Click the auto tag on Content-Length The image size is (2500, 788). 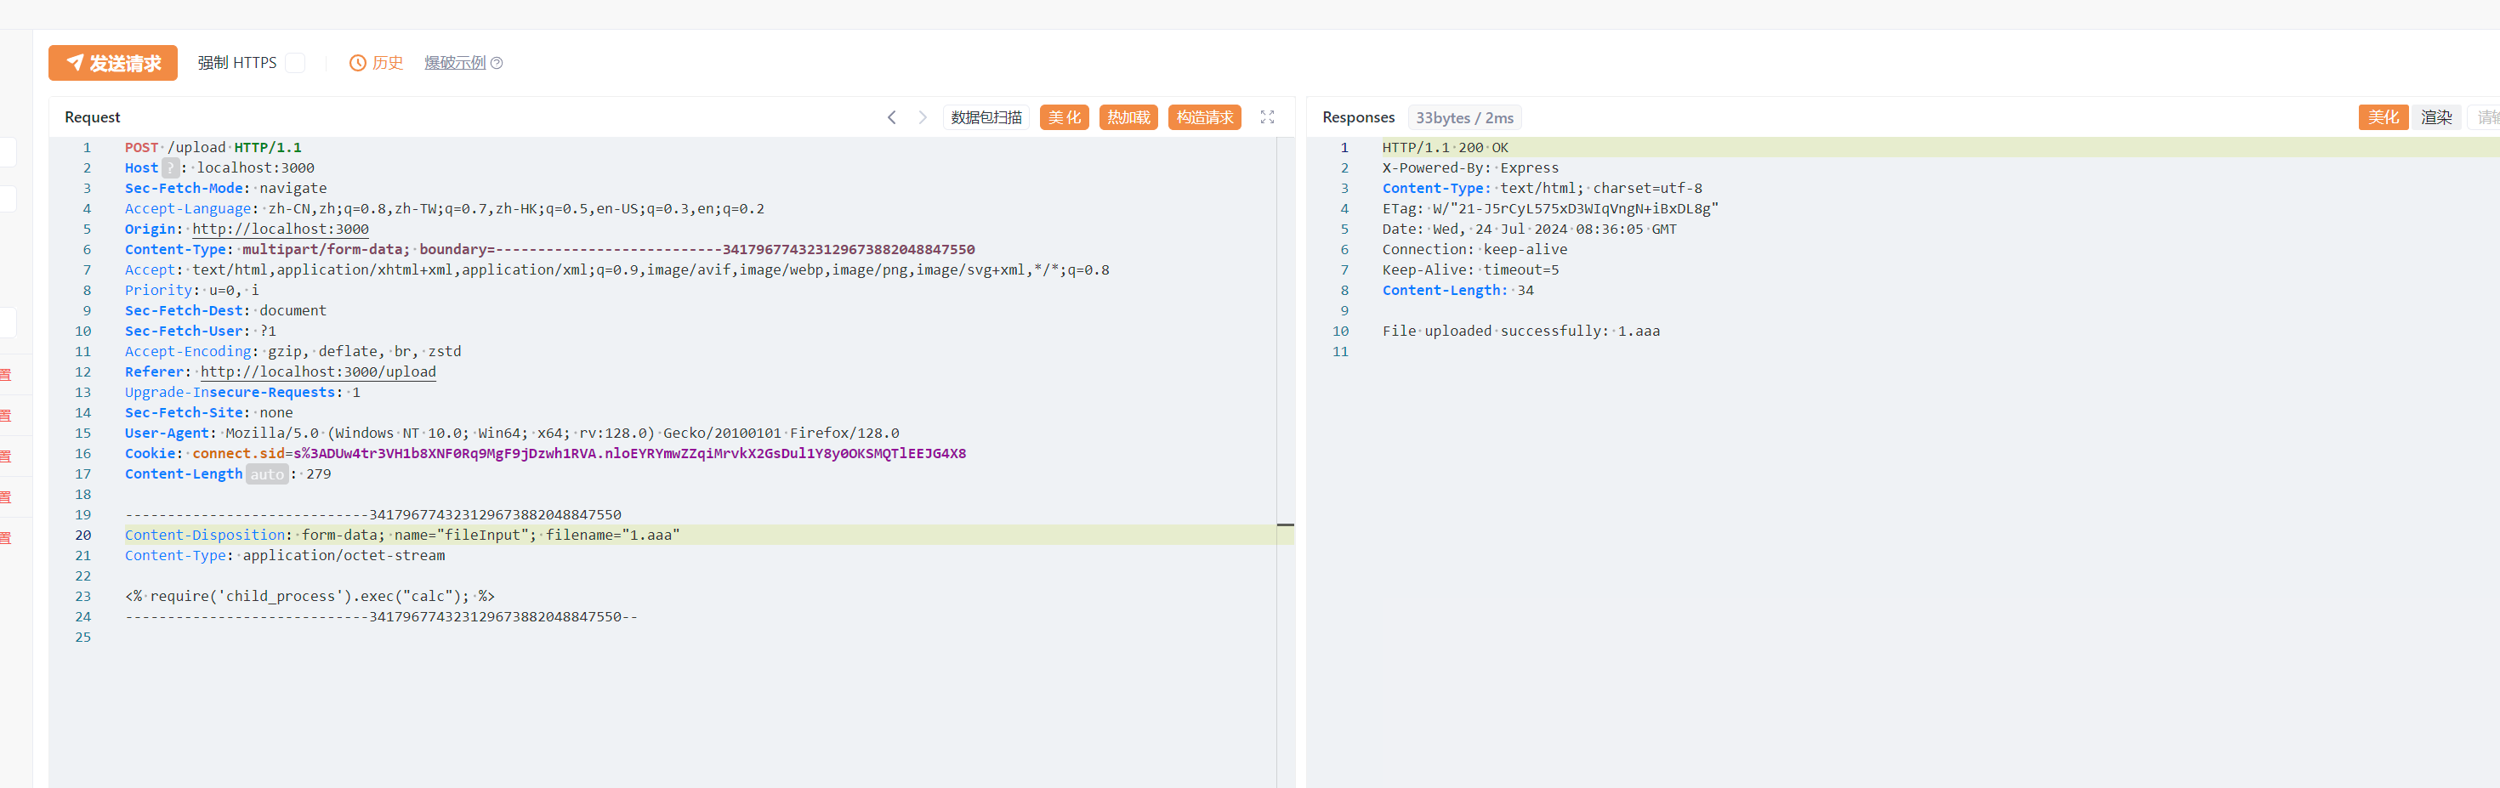click(x=267, y=474)
